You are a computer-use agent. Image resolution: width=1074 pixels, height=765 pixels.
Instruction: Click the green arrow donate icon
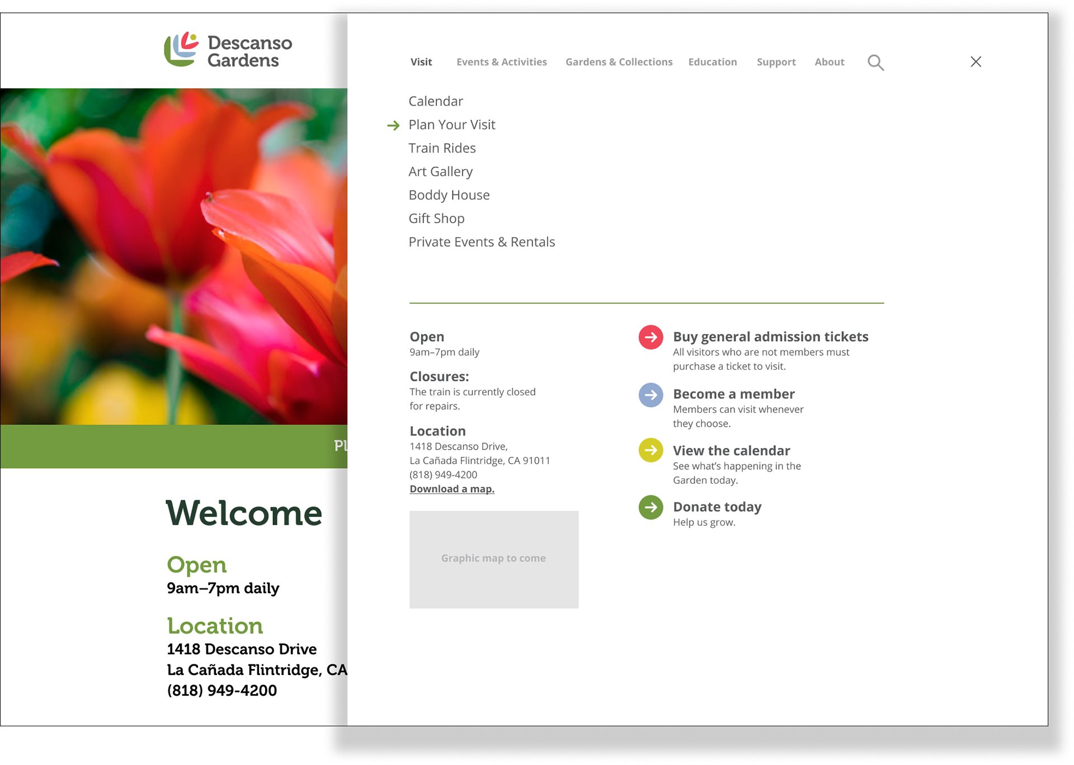tap(651, 507)
